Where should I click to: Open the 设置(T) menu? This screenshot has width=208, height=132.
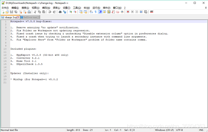click(66, 8)
